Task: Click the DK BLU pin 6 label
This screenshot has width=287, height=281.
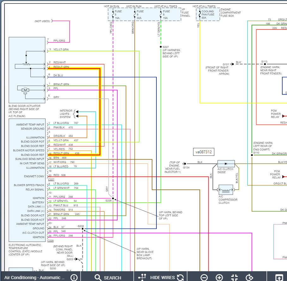Action: (x=58, y=75)
